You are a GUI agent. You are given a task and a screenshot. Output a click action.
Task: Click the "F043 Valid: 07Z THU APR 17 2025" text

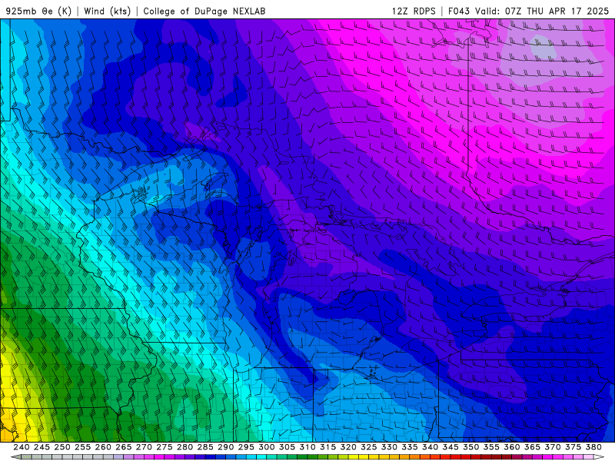[528, 11]
